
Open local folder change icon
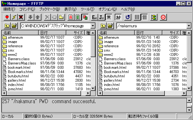[14, 26]
